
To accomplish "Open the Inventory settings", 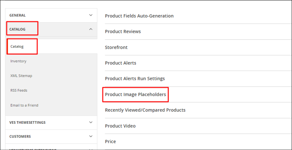I will point(18,61).
